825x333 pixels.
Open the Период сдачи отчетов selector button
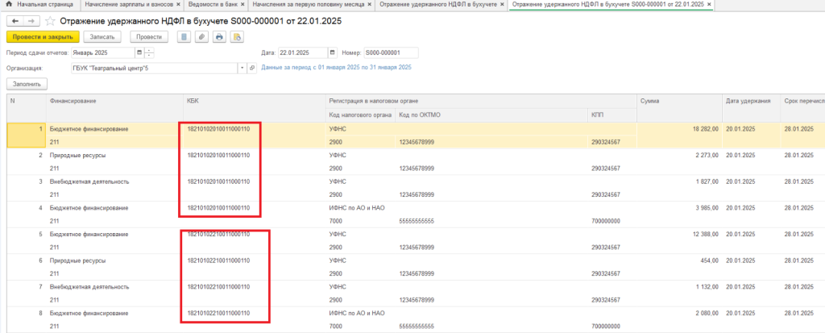[139, 52]
